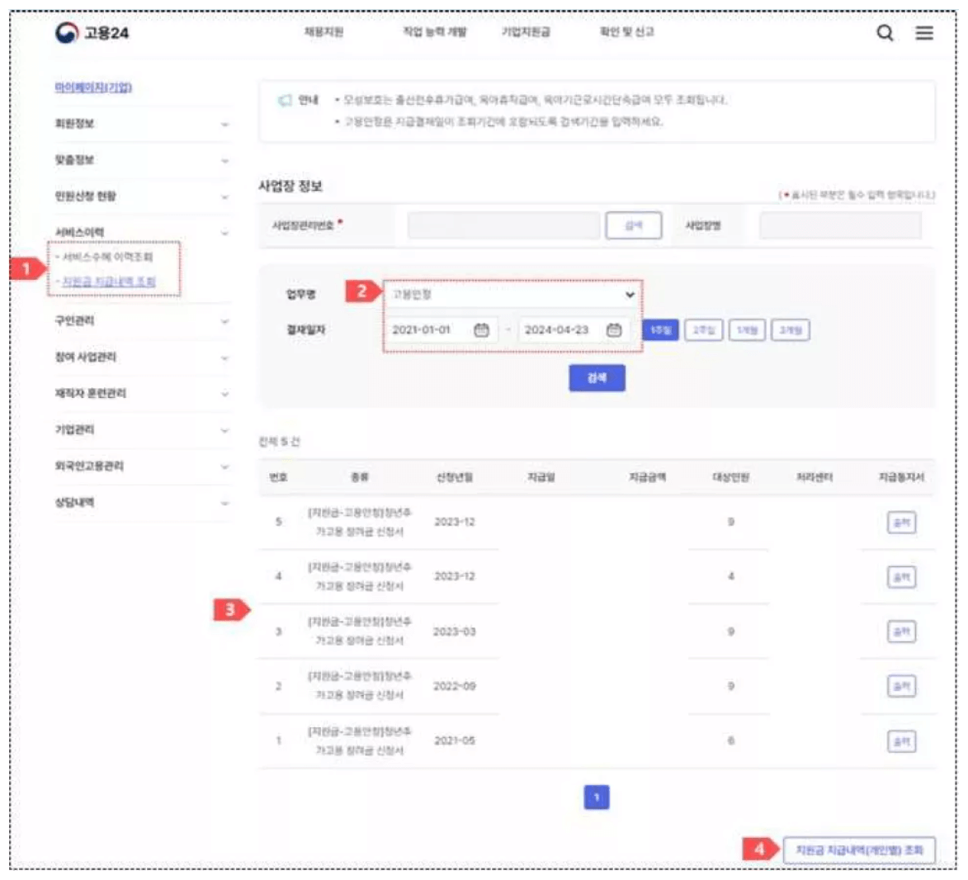Select the 1개월 period button
The width and height of the screenshot is (968, 880).
click(747, 329)
